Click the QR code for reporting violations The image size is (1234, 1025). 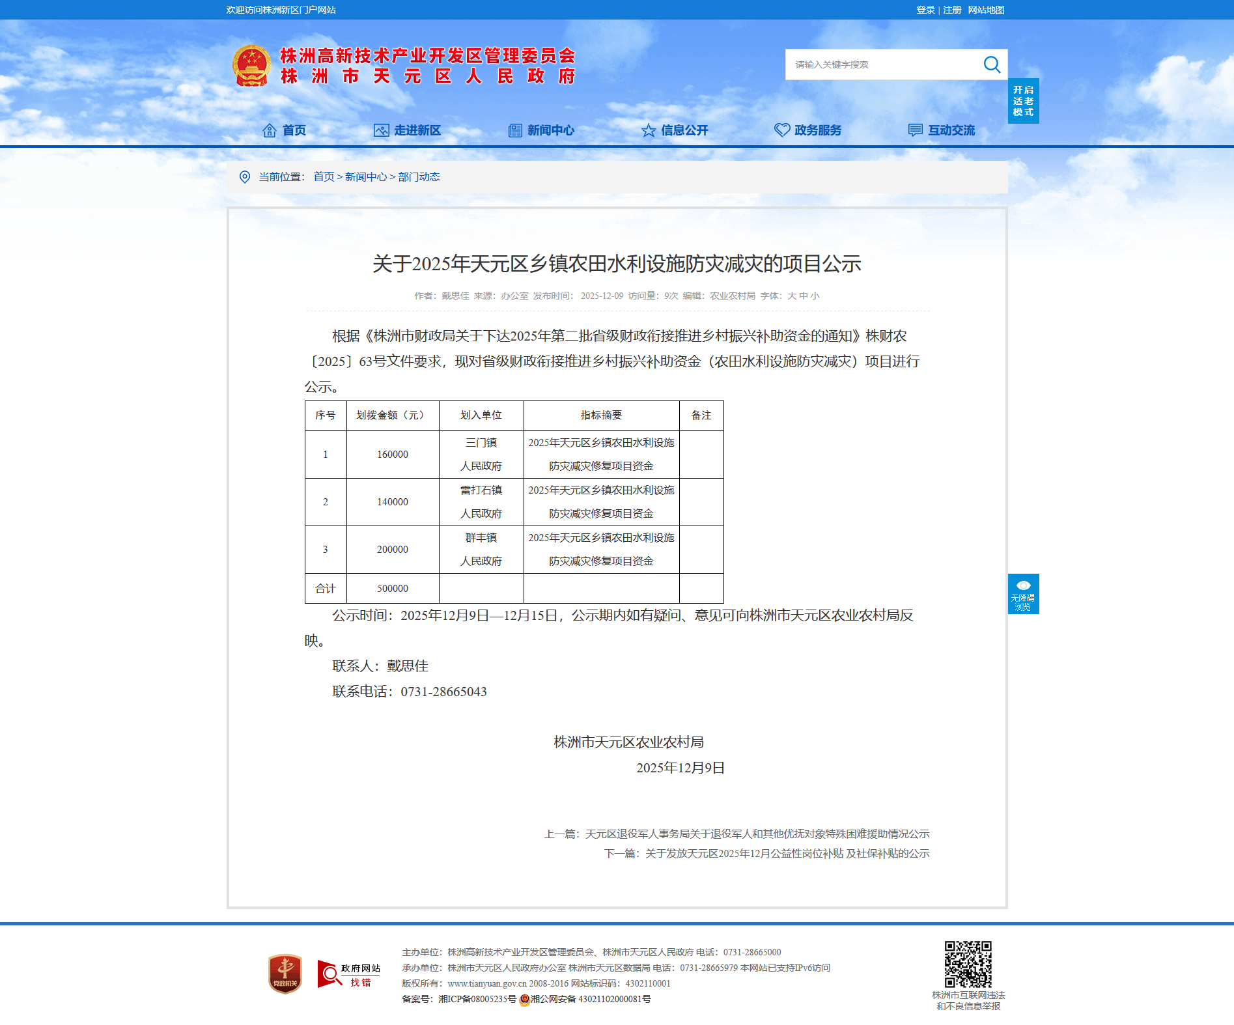point(968,964)
